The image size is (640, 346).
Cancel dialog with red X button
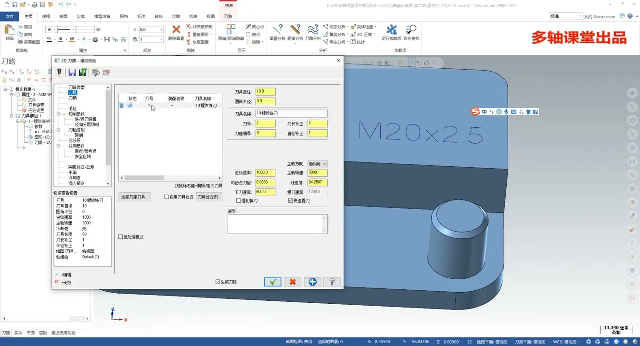pos(292,282)
